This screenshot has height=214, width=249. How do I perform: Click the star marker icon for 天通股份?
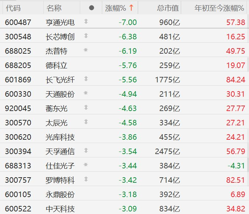(86, 93)
